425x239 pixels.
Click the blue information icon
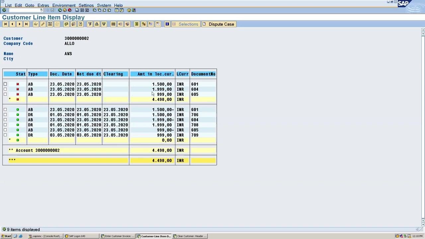(167, 24)
